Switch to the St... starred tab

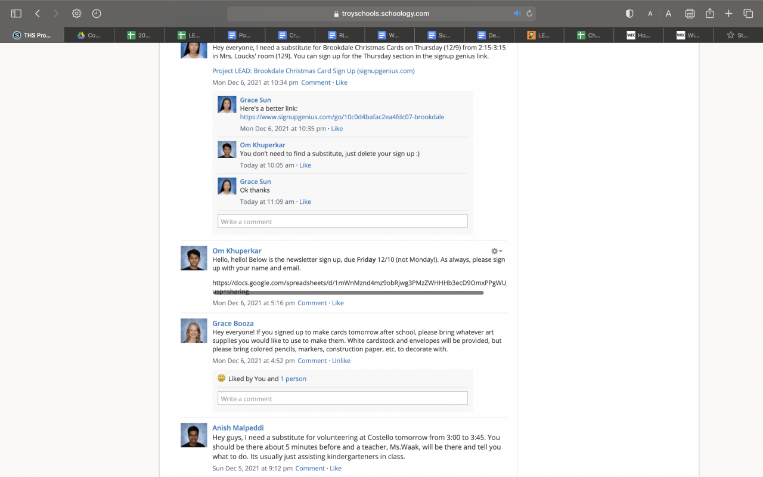(x=738, y=35)
